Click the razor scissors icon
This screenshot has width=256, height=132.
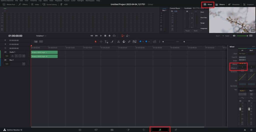coord(118,42)
